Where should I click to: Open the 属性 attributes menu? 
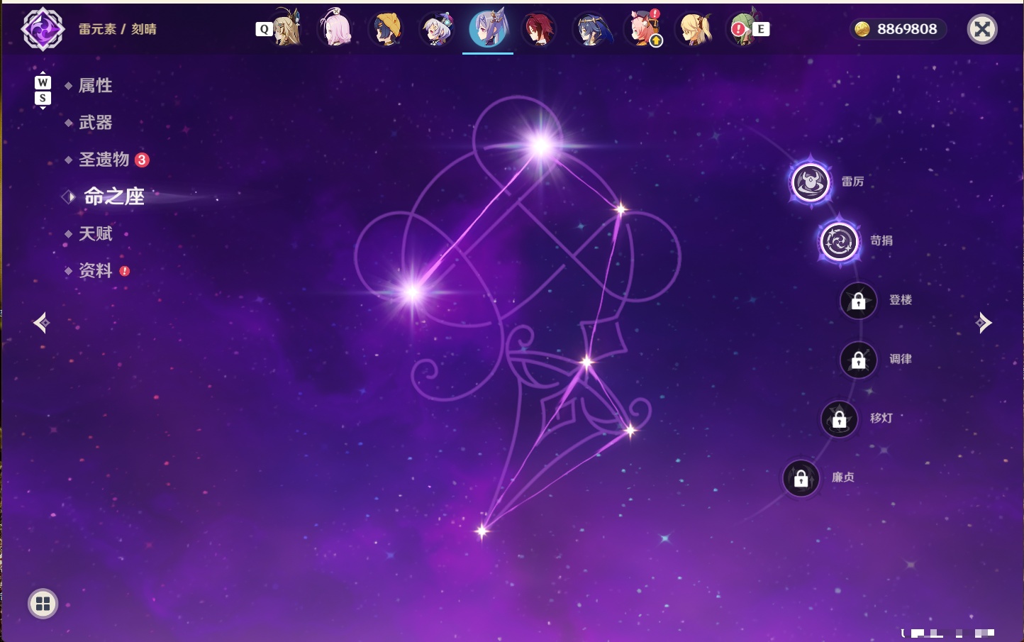coord(95,86)
